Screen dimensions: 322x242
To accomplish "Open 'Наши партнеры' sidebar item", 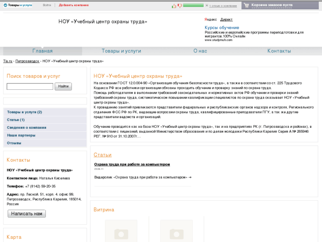I will click(45, 135).
